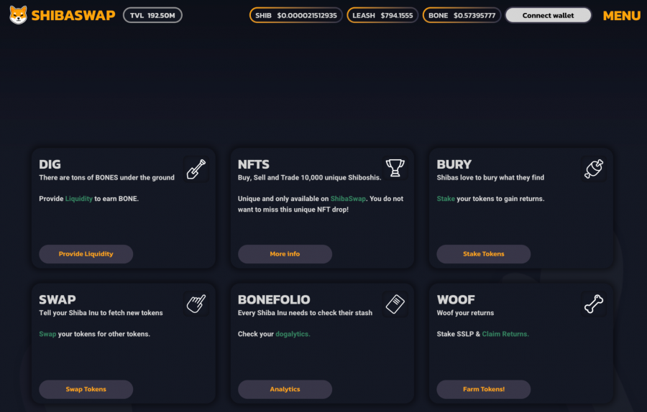Click the Provide Liquidity button

click(x=86, y=254)
